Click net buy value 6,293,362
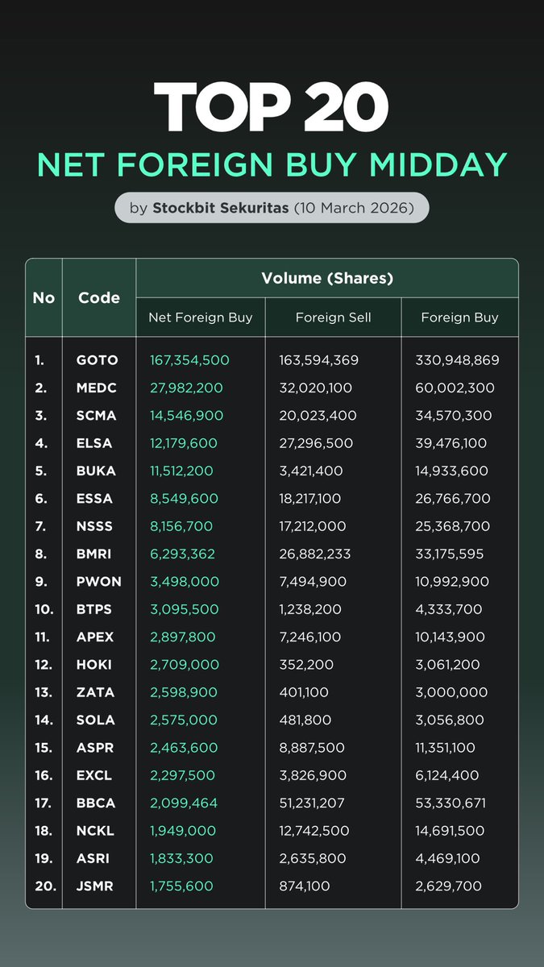The width and height of the screenshot is (544, 967). point(182,554)
